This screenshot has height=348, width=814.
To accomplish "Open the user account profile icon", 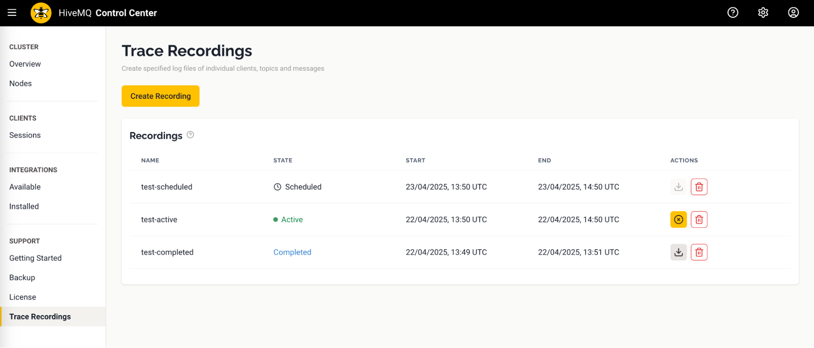I will (793, 13).
